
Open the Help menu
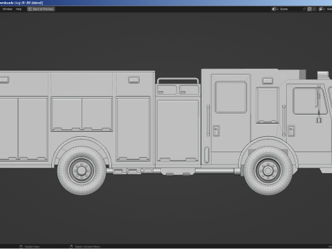click(x=19, y=9)
